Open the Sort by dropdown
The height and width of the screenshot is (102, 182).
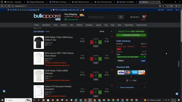click(106, 31)
